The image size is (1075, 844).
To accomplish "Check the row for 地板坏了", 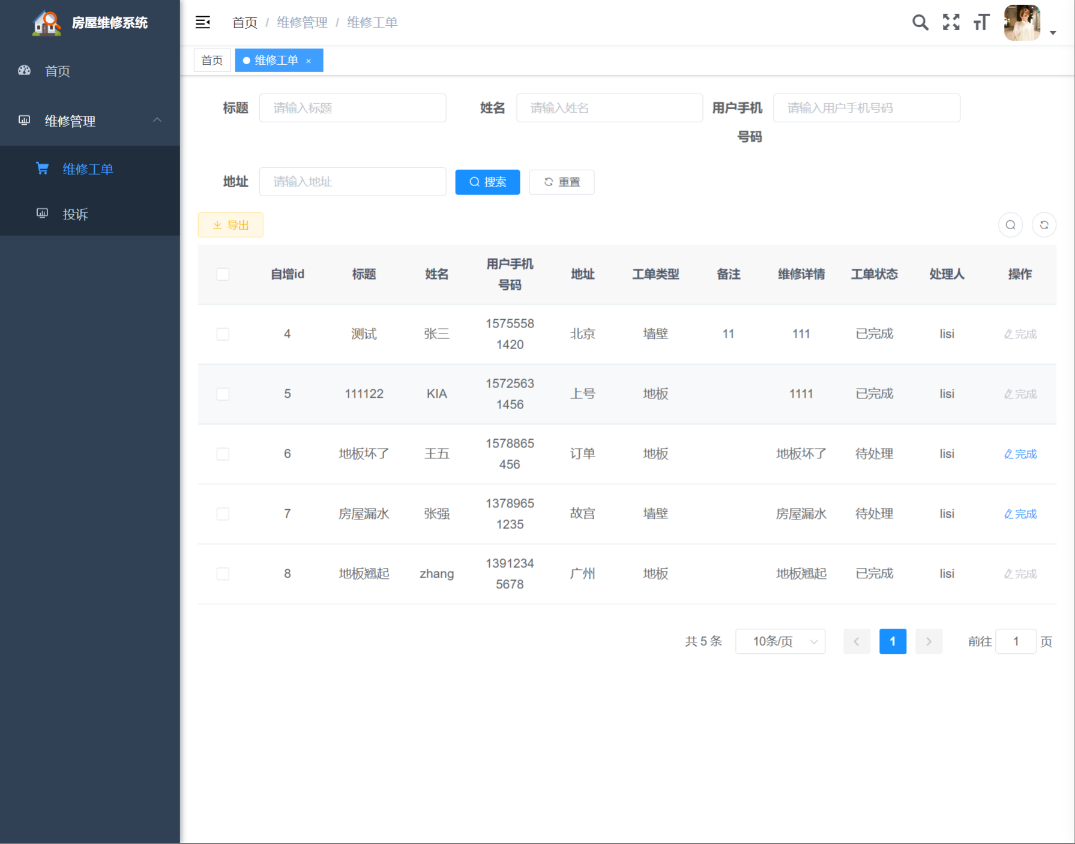I will click(x=223, y=454).
